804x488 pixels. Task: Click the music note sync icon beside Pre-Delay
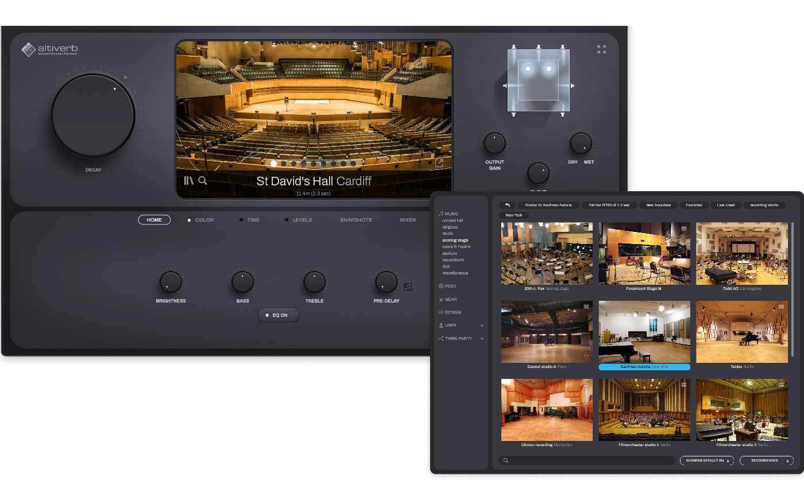point(408,286)
